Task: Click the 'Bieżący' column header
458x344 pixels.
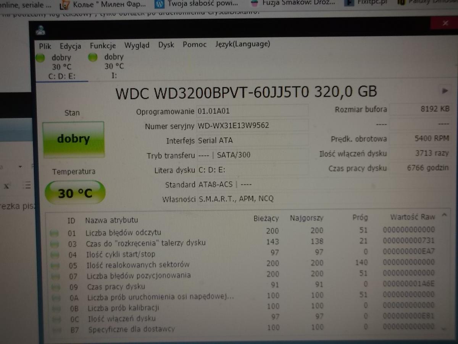Action: coord(266,219)
